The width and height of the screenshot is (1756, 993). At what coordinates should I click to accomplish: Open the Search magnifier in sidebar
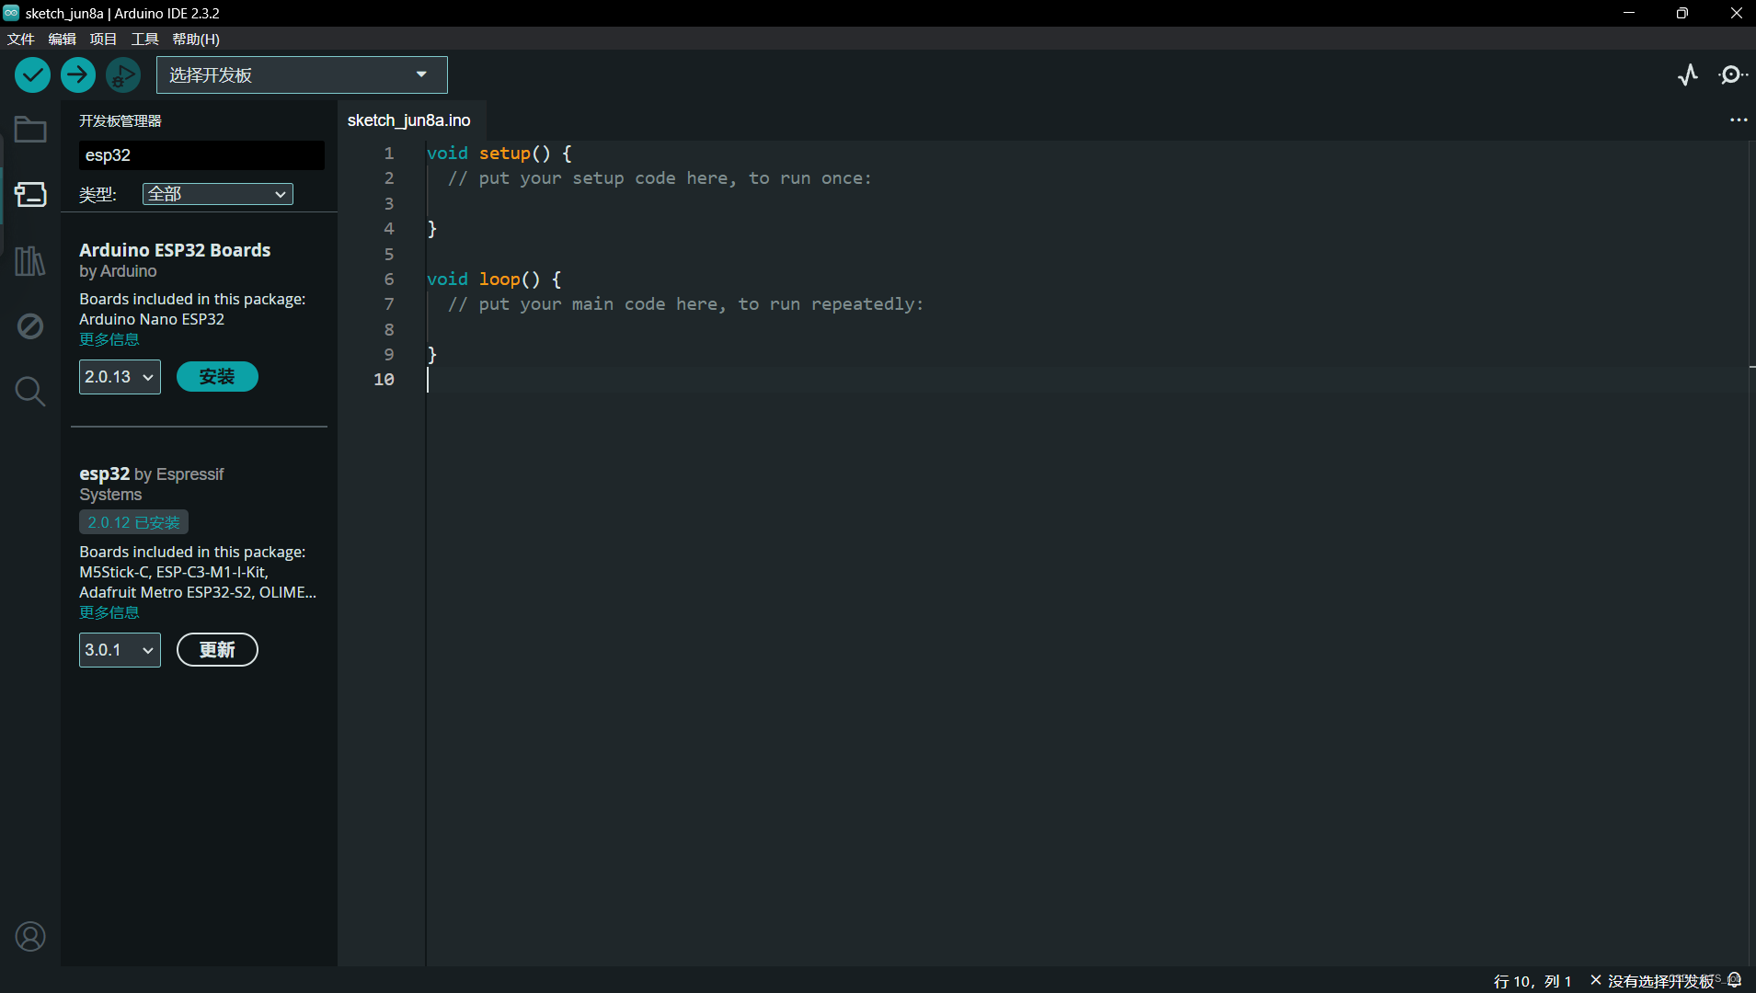point(30,392)
